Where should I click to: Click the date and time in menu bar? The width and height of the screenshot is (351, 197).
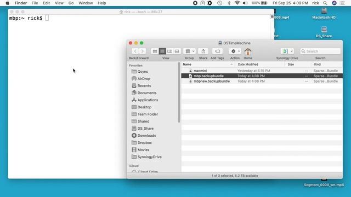tap(290, 3)
